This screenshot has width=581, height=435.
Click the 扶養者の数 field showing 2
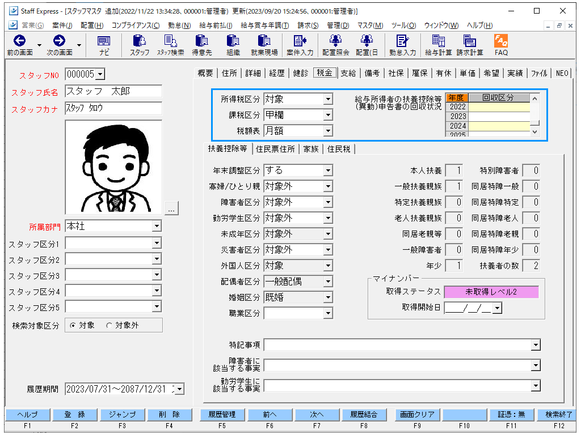click(x=531, y=266)
